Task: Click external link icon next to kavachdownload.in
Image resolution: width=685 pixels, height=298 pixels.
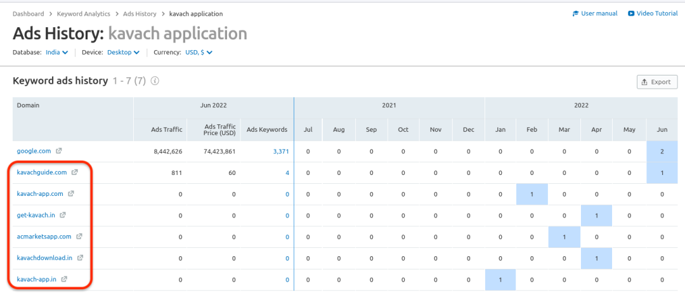Action: [80, 258]
